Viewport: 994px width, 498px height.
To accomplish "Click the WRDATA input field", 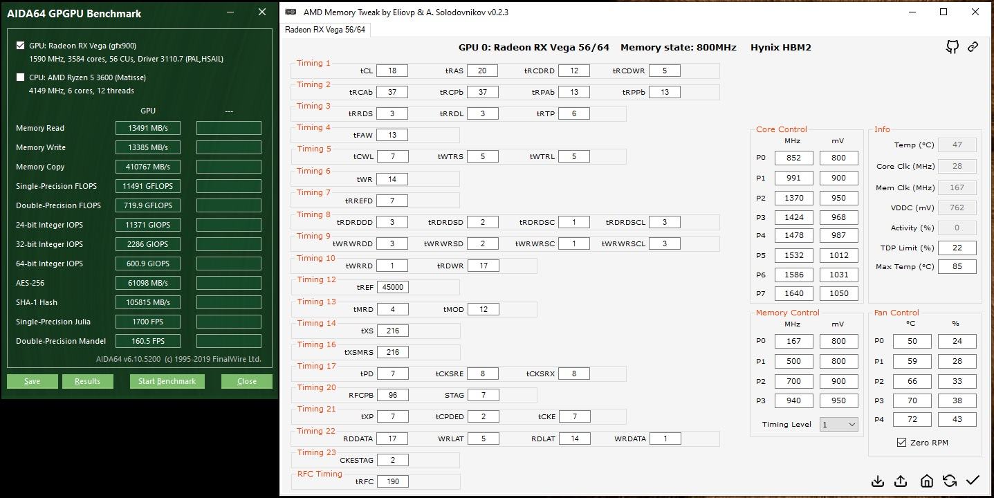I will [x=665, y=439].
